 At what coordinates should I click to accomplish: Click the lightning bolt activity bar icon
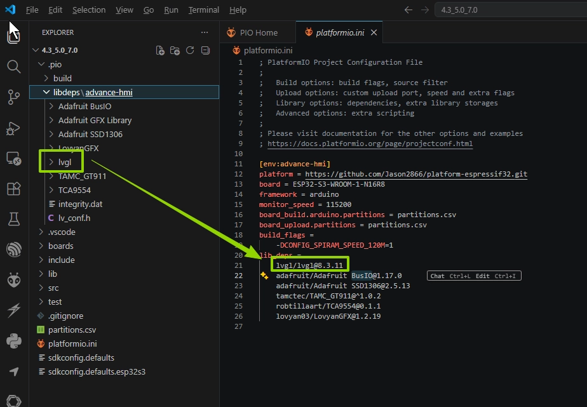click(14, 310)
